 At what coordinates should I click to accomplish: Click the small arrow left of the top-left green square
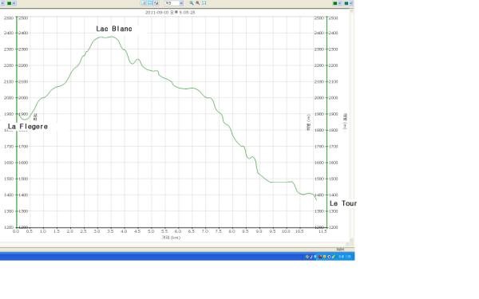pos(2,3)
